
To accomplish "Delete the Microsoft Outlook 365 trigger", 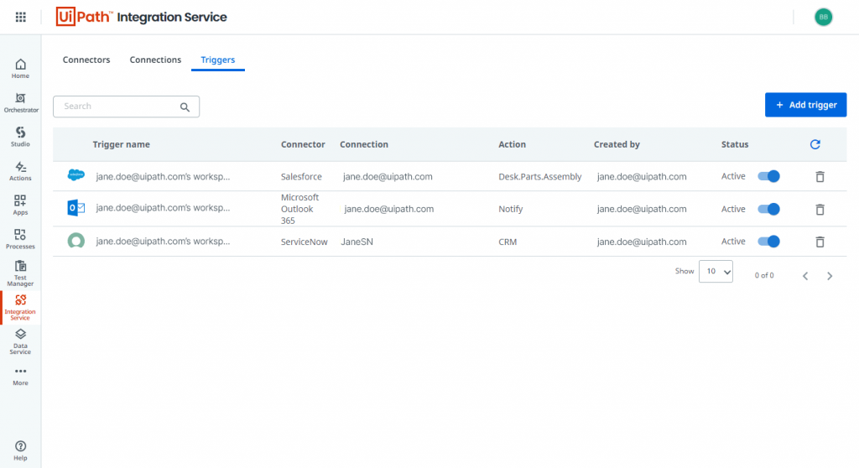I will coord(820,210).
